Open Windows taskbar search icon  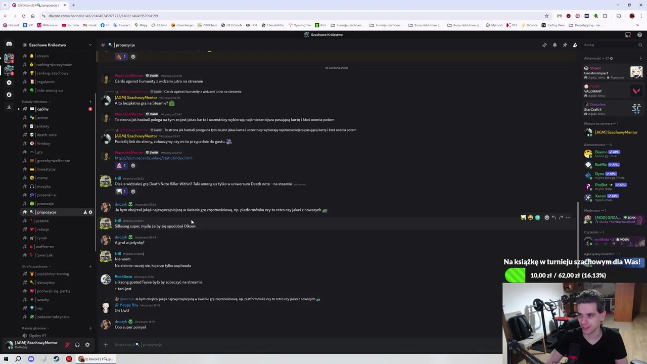pyautogui.click(x=18, y=359)
